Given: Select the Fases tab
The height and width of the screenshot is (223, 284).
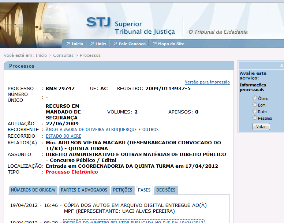Looking at the screenshot, I should (x=144, y=190).
